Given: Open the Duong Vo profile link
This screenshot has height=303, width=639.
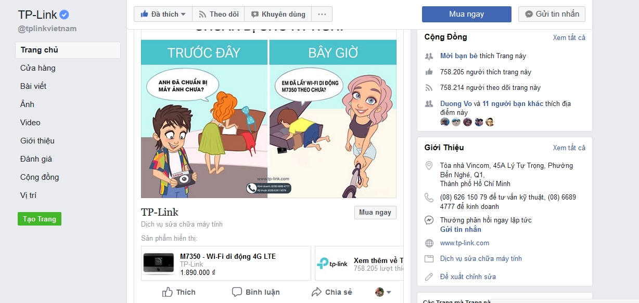Looking at the screenshot, I should tap(456, 104).
